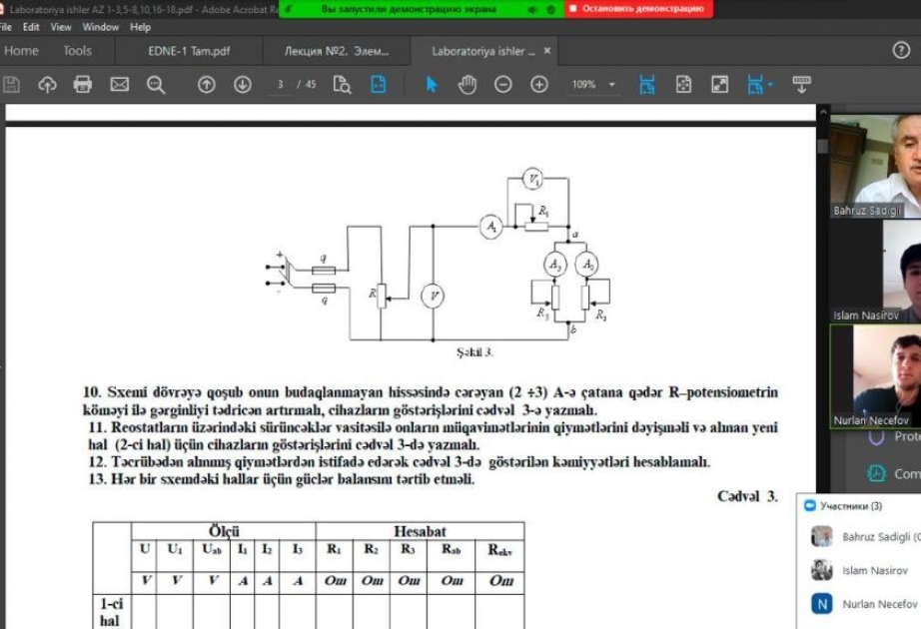This screenshot has height=629, width=921.
Task: Close the Laboratoriya ishler tab
Action: click(x=547, y=51)
